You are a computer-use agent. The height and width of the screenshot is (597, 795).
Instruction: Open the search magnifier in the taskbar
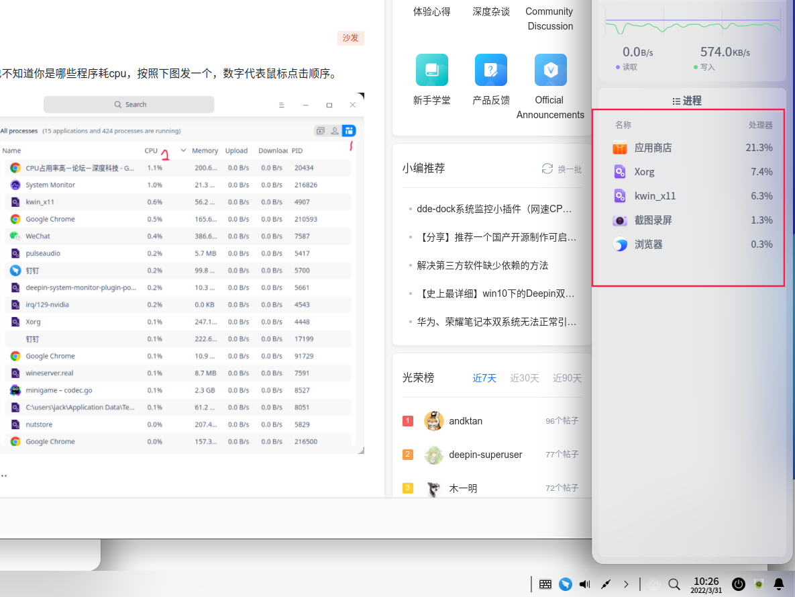tap(674, 584)
